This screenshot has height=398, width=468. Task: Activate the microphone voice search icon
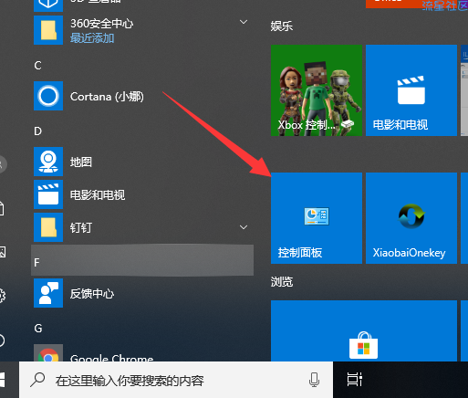tap(314, 380)
